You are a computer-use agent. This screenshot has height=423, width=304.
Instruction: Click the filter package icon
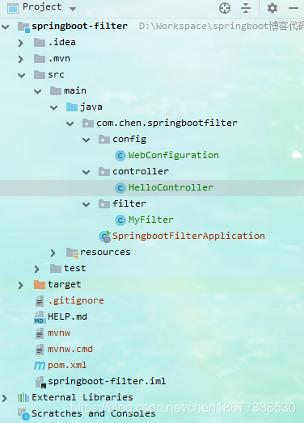(104, 204)
